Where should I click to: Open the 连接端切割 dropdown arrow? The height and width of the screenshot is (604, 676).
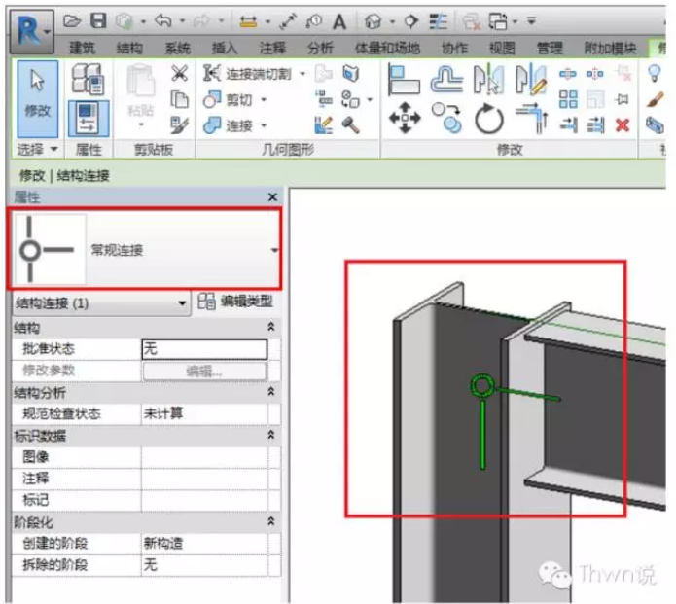point(302,74)
